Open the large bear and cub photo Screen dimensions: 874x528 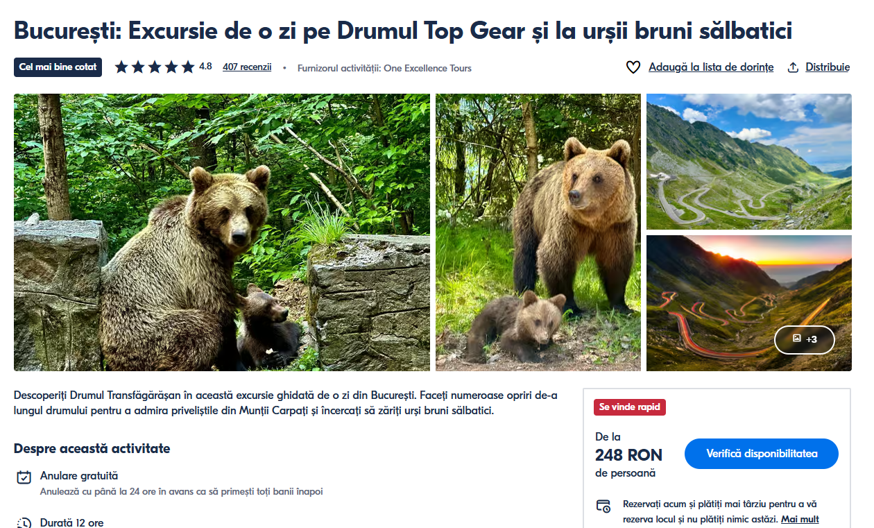[x=222, y=232]
